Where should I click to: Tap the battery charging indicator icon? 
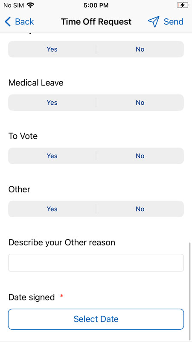click(x=183, y=5)
